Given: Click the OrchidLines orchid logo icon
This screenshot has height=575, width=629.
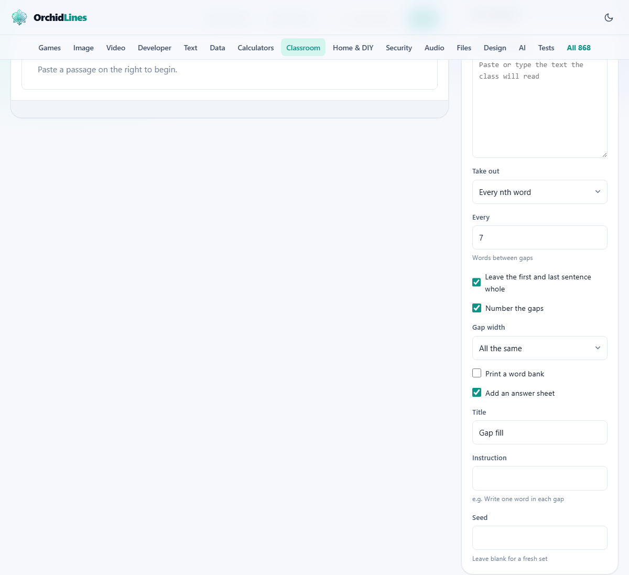Looking at the screenshot, I should [19, 17].
